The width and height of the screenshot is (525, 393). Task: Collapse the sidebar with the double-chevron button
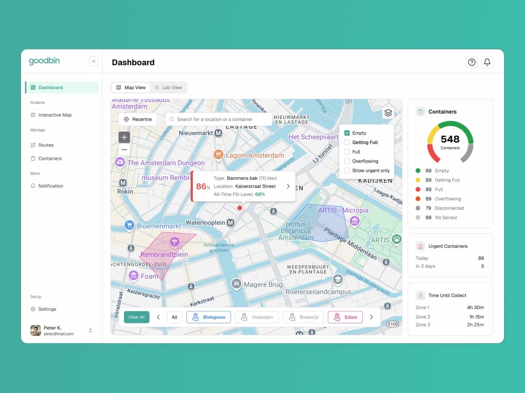coord(94,61)
